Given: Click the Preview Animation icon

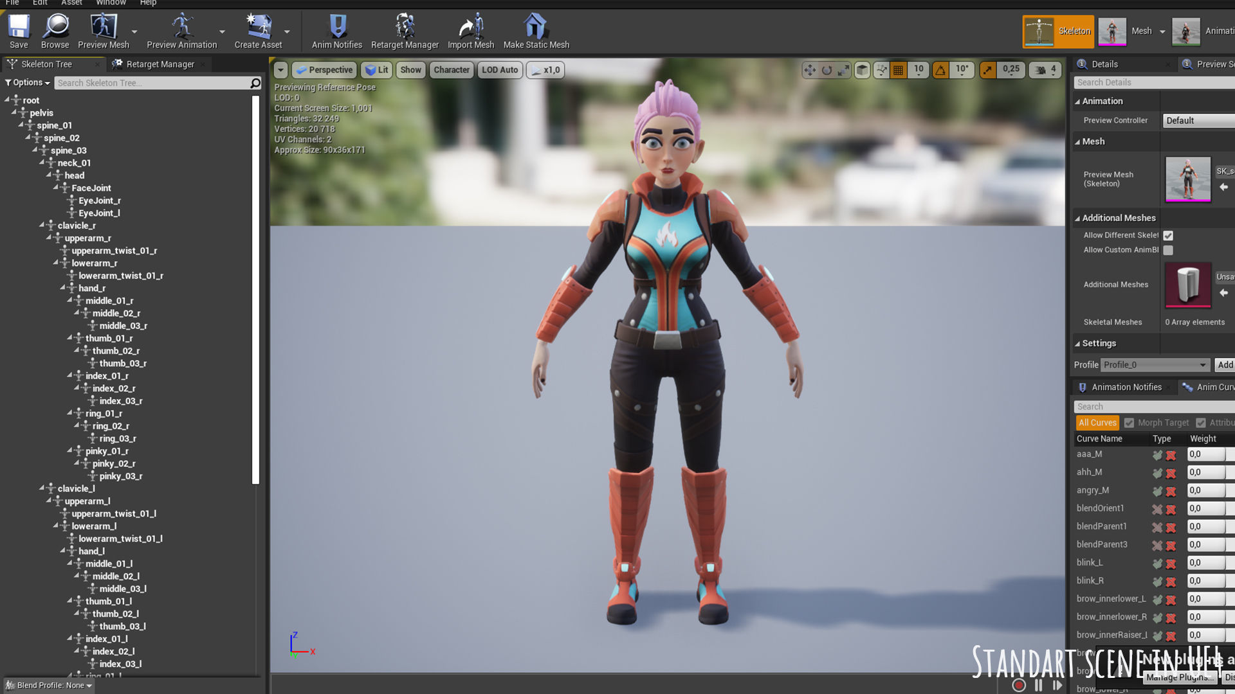Looking at the screenshot, I should pyautogui.click(x=182, y=31).
